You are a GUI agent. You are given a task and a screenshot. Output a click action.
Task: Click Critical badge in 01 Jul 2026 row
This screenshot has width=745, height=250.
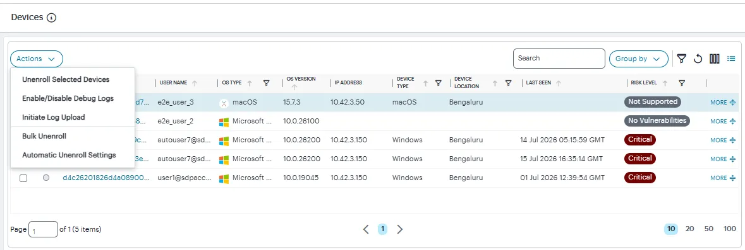640,178
